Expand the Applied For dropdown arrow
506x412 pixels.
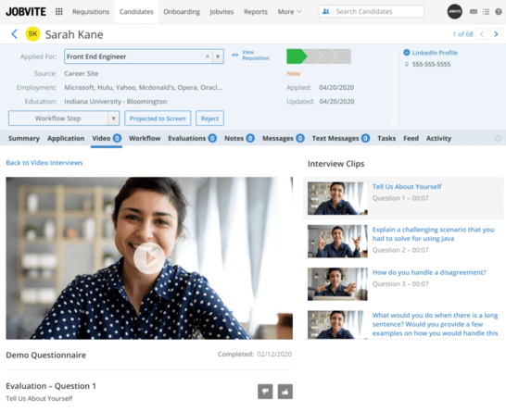click(218, 56)
